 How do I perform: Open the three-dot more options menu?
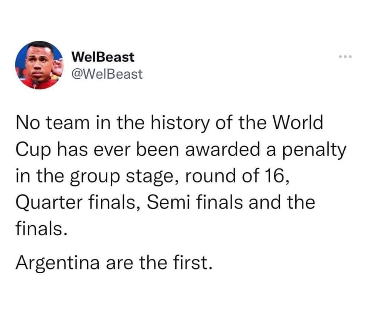click(x=346, y=58)
